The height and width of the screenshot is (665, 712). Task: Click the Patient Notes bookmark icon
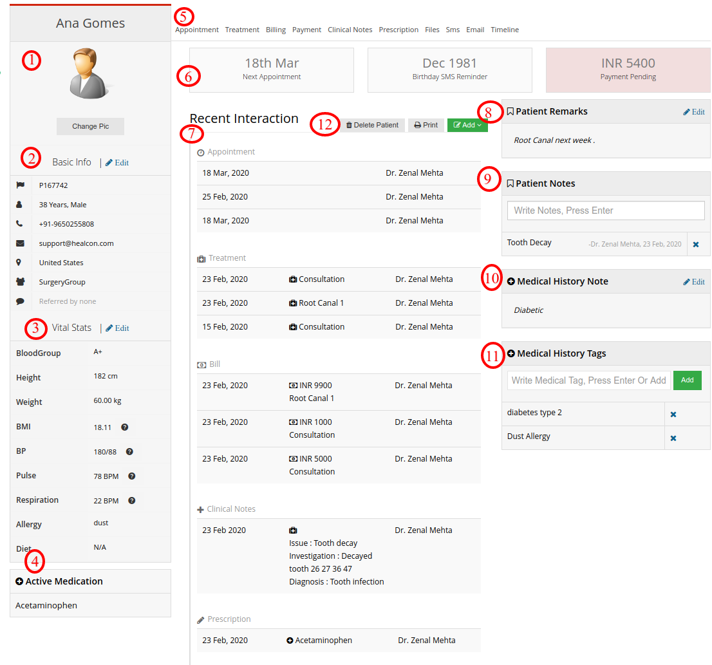pos(511,183)
